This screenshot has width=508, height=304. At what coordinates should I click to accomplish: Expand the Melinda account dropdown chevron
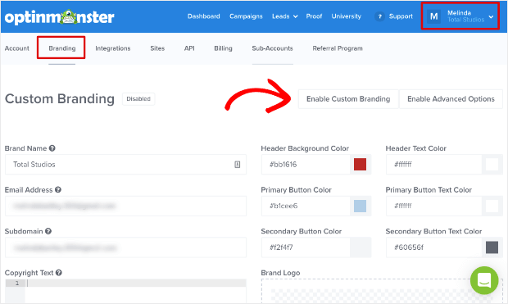pyautogui.click(x=491, y=16)
